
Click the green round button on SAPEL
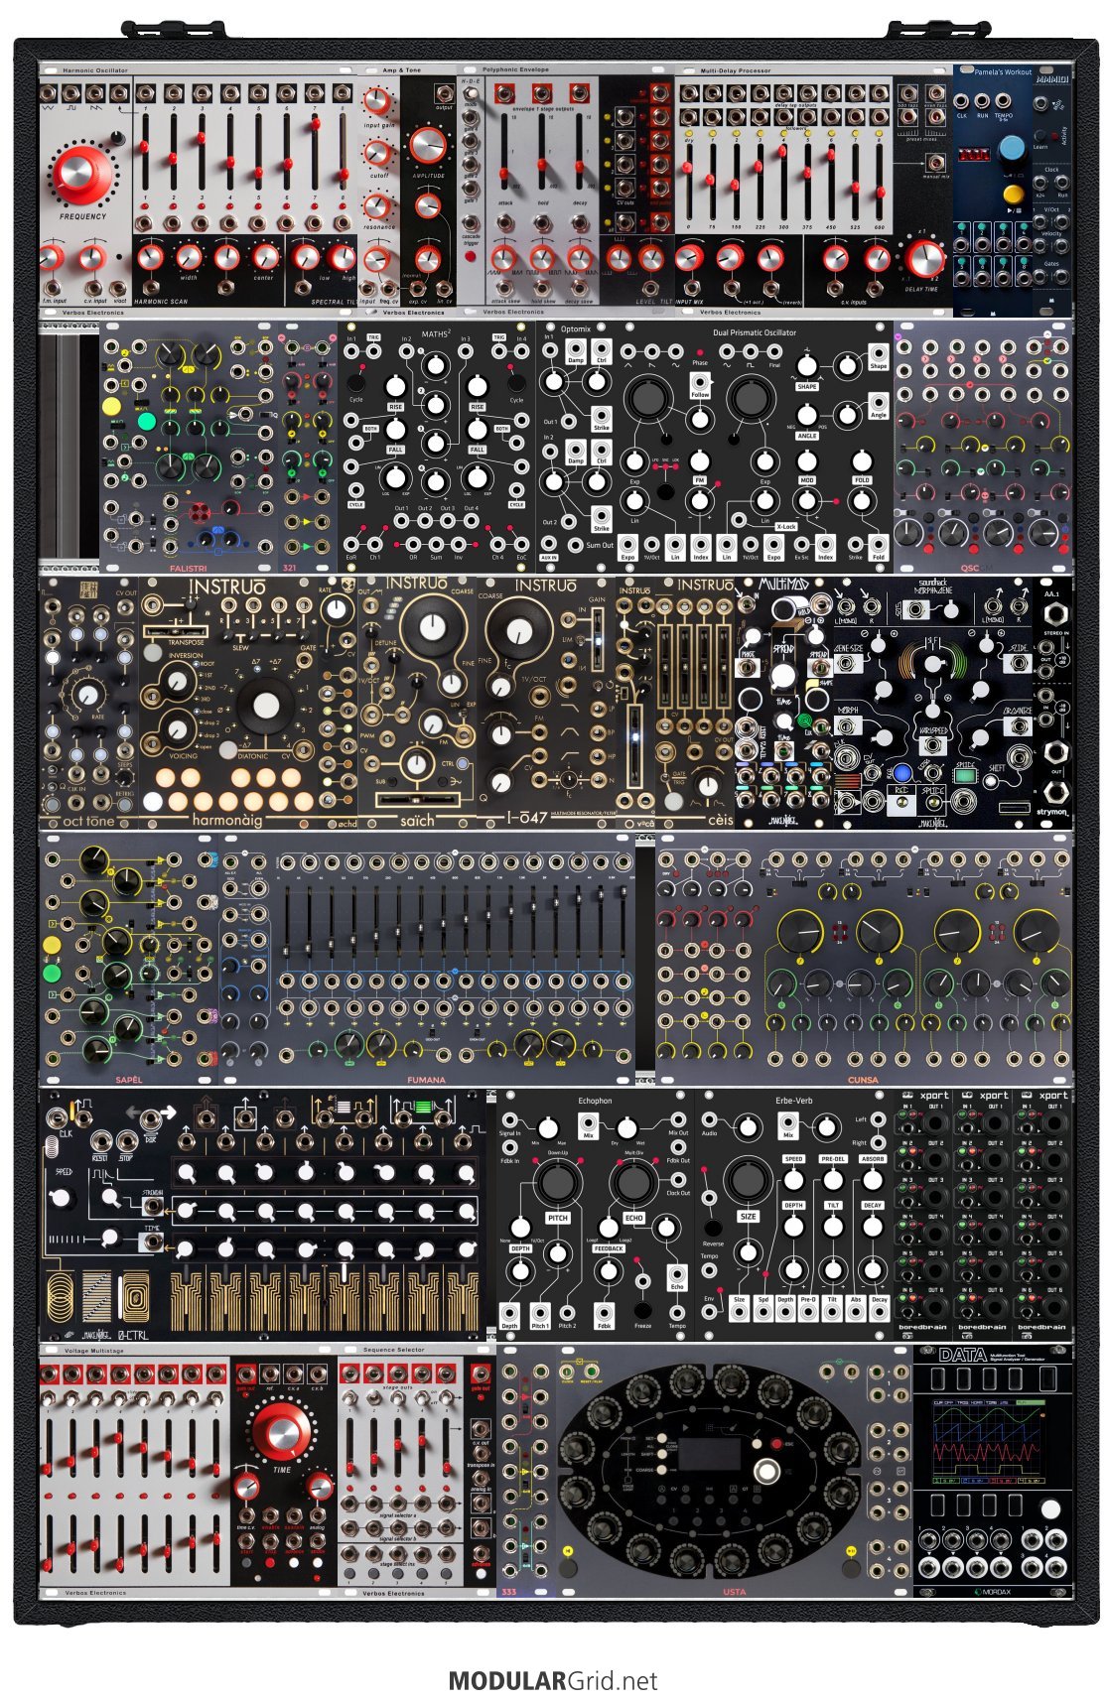pyautogui.click(x=52, y=973)
